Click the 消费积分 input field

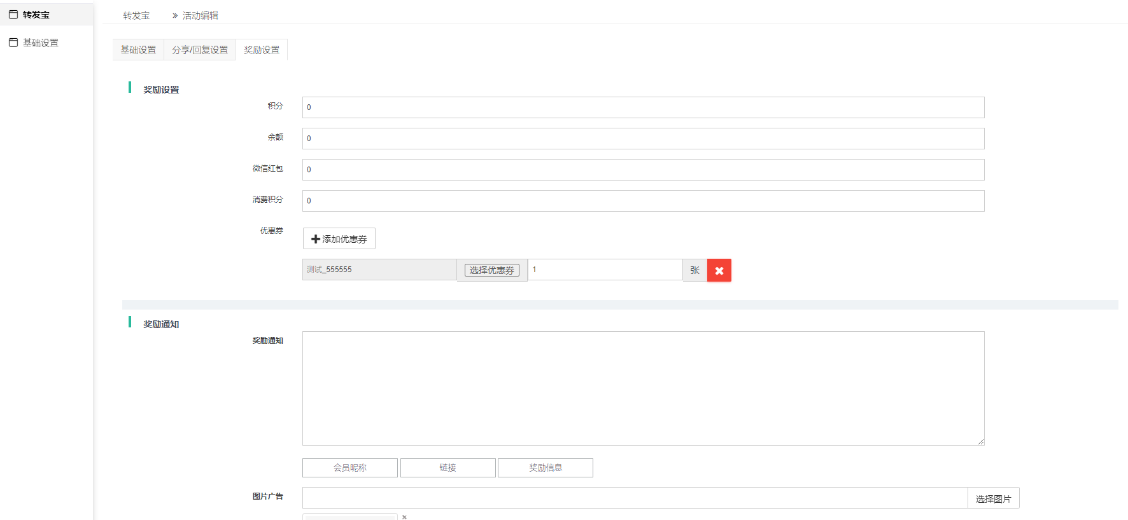coord(643,201)
